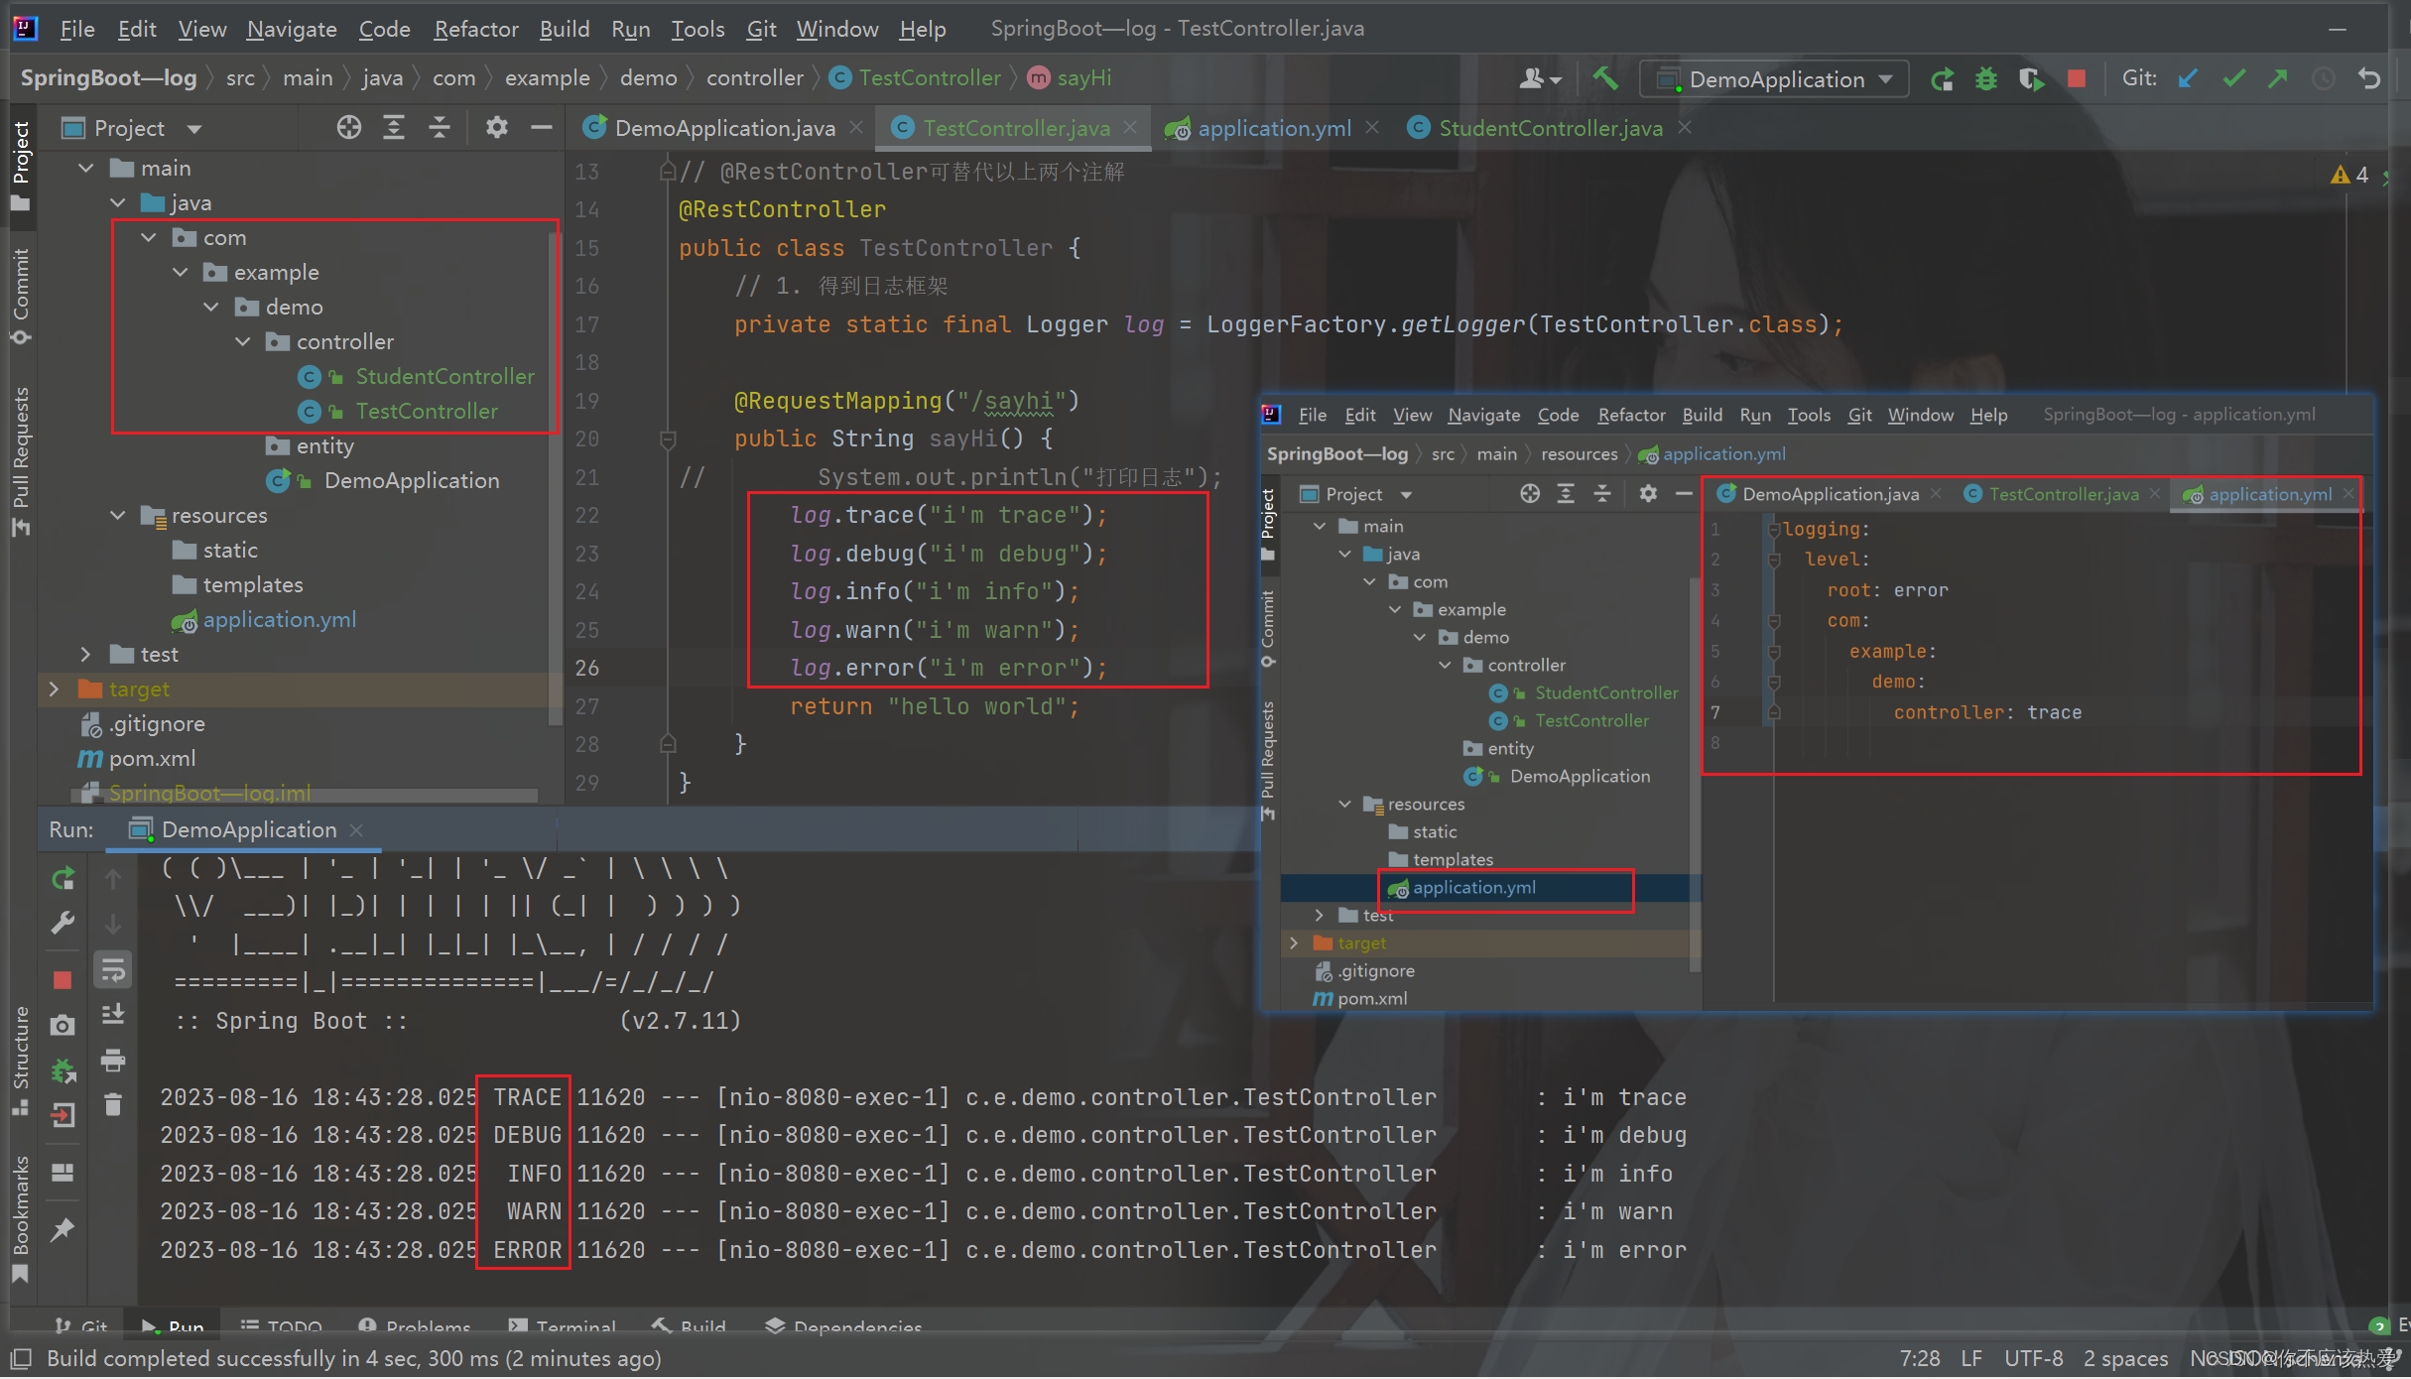Expand the target folder in the project tree
2411x1379 pixels.
[x=54, y=689]
